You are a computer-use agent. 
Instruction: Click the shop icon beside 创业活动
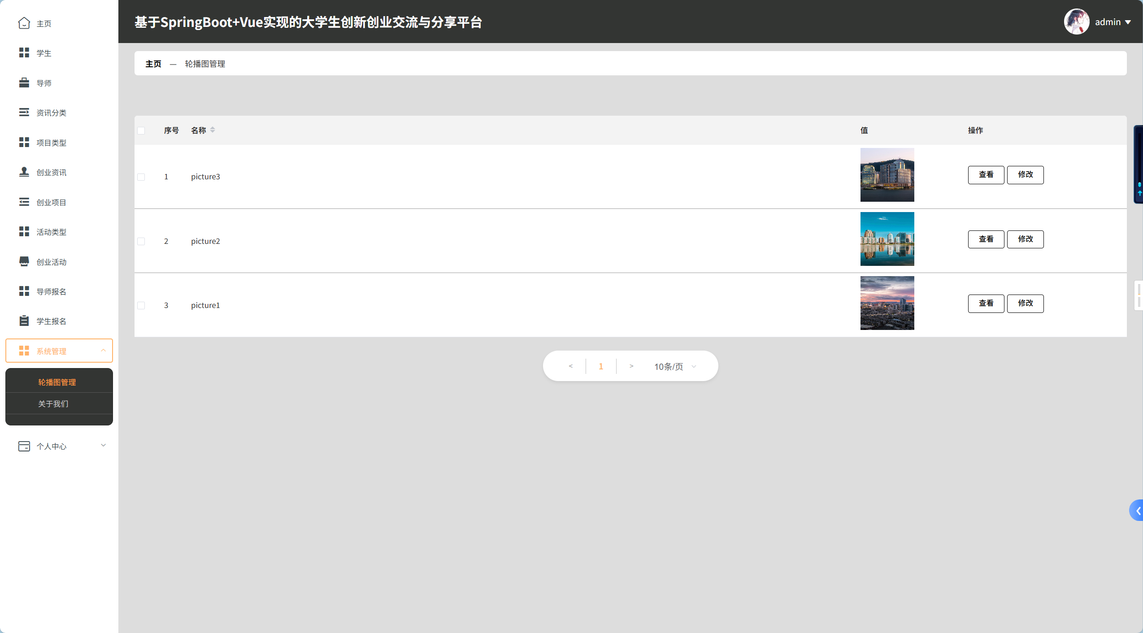(24, 262)
